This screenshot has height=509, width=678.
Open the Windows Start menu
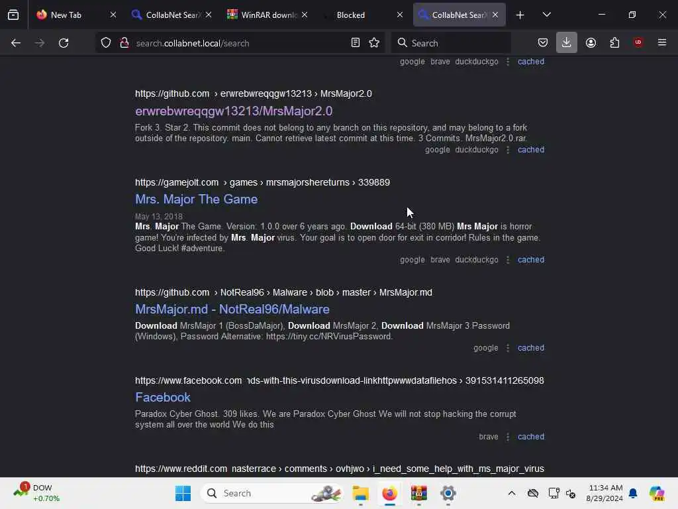pyautogui.click(x=183, y=493)
